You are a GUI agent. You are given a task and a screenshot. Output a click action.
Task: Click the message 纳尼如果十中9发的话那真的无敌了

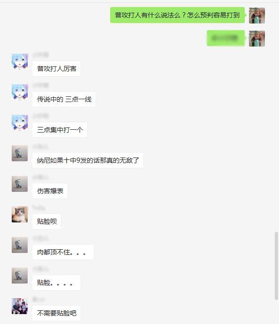point(88,160)
